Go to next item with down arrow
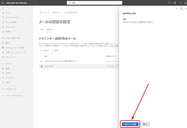 pos(181,9)
